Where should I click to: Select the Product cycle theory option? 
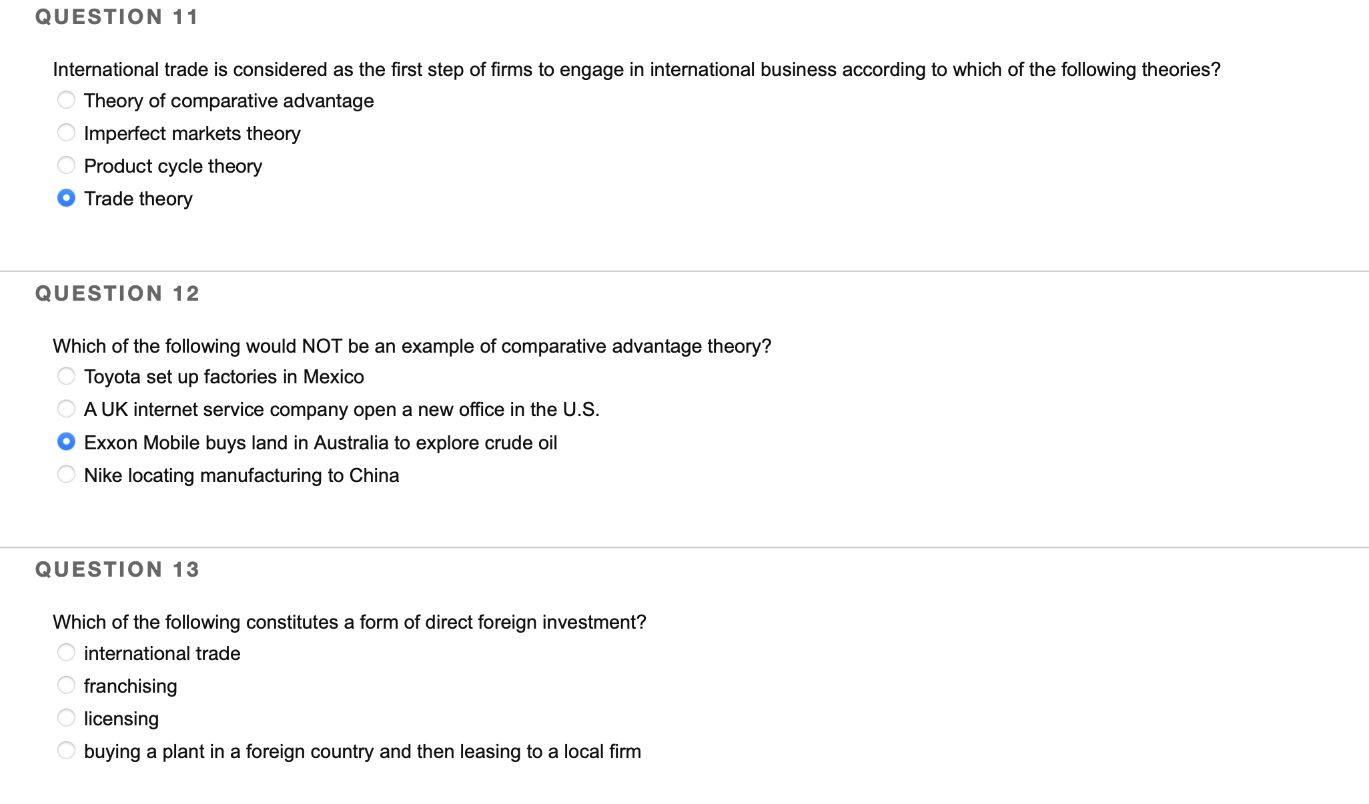(x=67, y=165)
